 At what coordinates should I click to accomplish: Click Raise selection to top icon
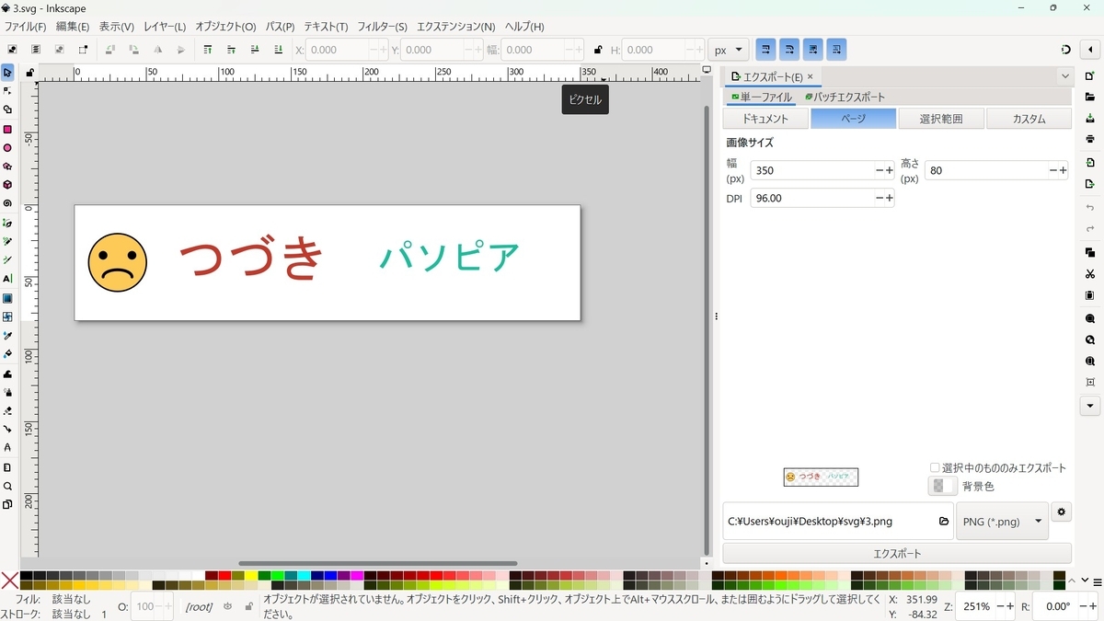coord(207,50)
